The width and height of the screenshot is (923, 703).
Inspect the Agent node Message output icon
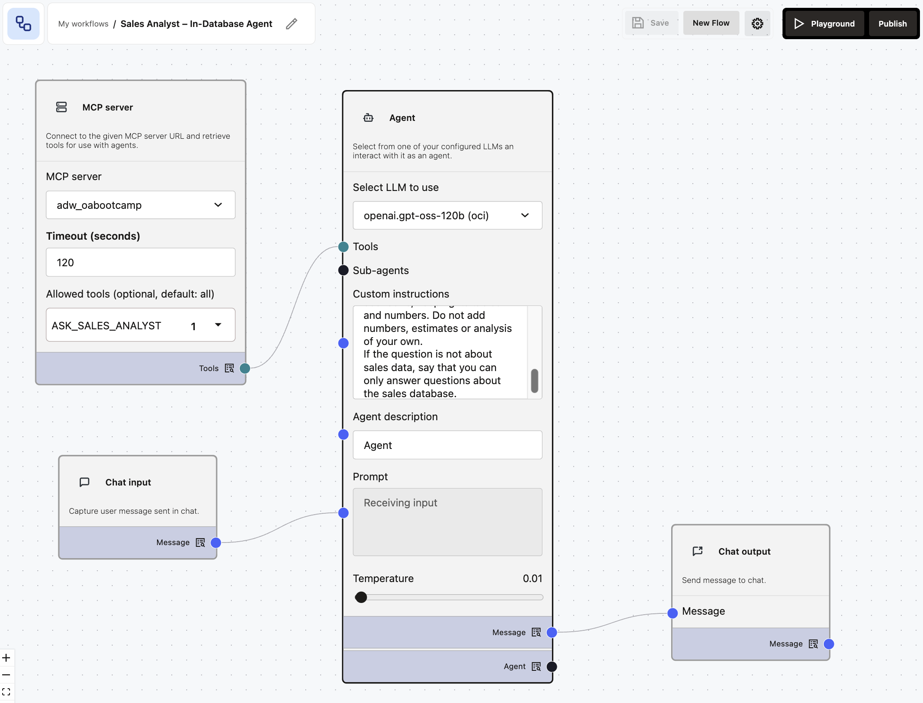pos(536,632)
